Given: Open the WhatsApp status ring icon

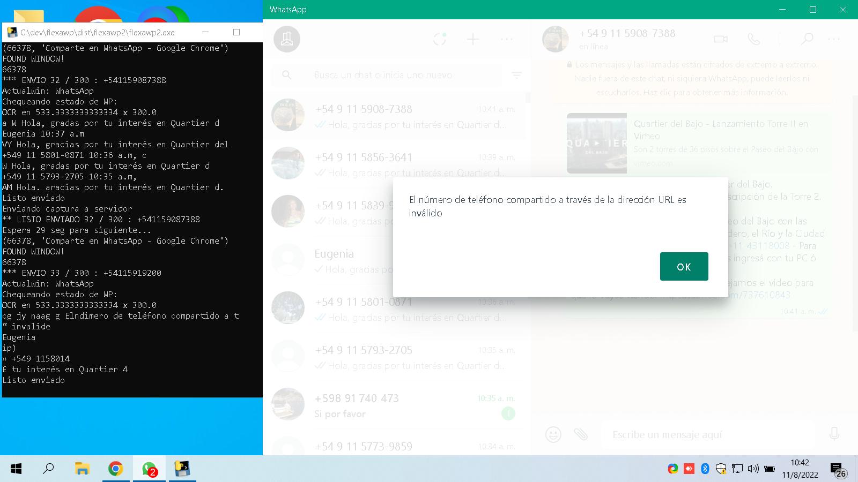Looking at the screenshot, I should click(x=440, y=39).
